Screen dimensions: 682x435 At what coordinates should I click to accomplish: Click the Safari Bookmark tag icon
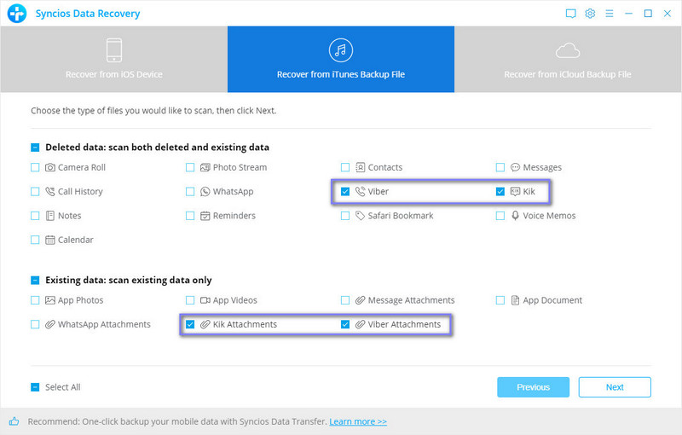click(361, 216)
